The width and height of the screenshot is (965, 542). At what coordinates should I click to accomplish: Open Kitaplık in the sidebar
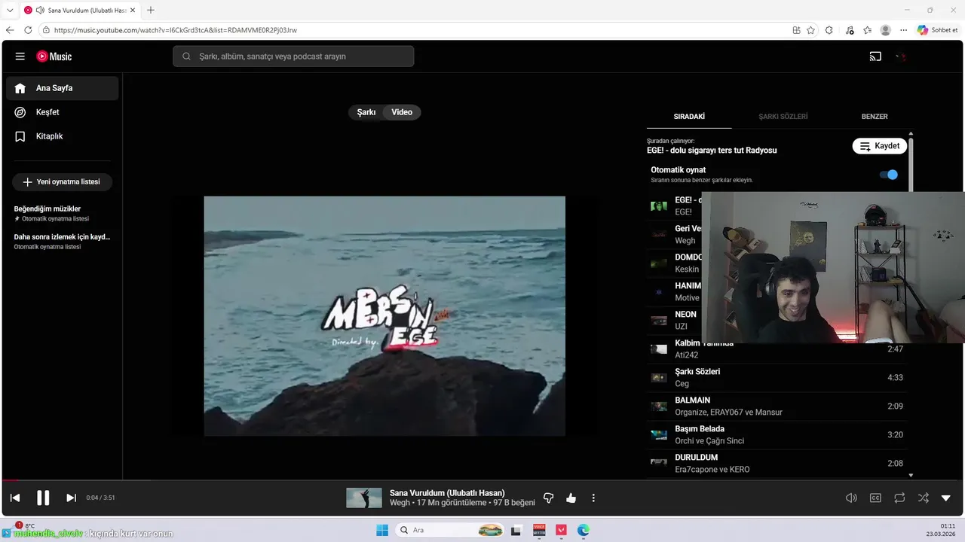[x=62, y=136]
